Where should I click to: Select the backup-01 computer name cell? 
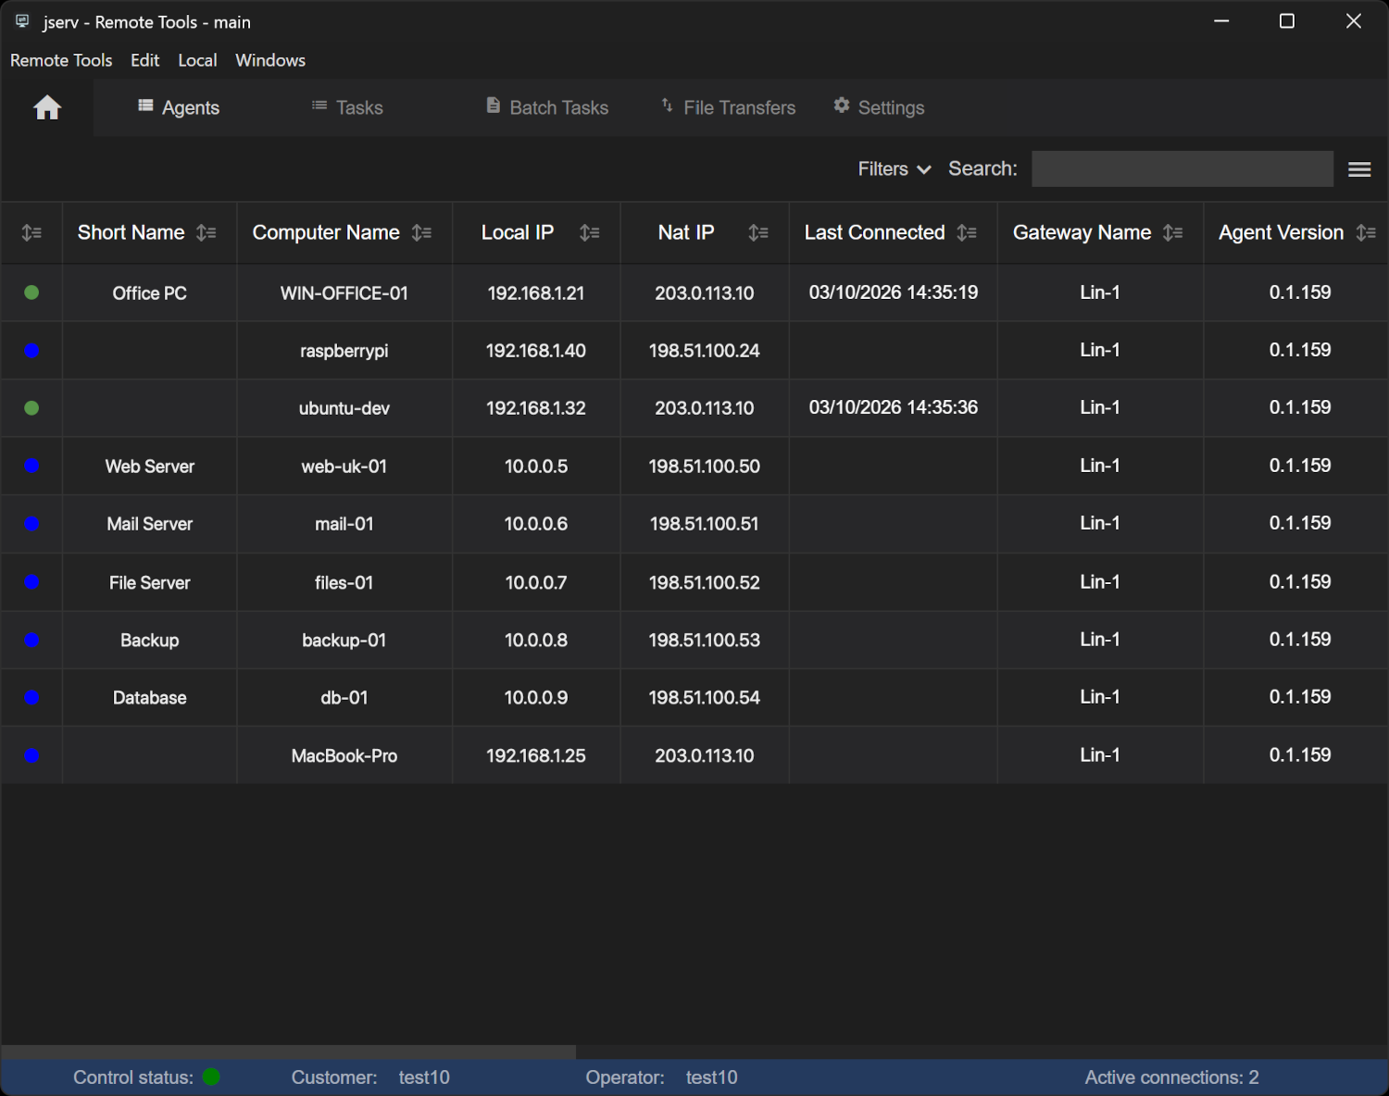[x=344, y=640]
